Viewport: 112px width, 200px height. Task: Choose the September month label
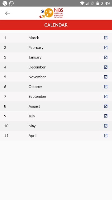click(37, 97)
